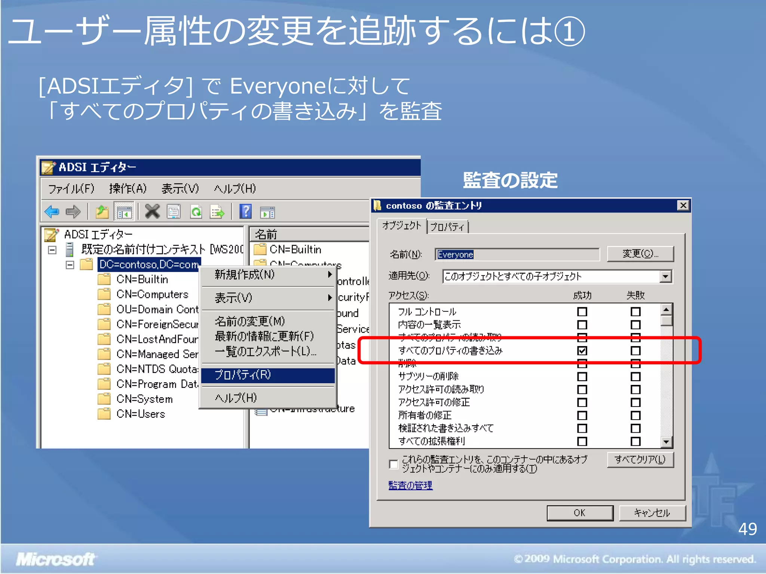Open the 表示(V) menu in the menu bar
The width and height of the screenshot is (766, 574).
180,189
